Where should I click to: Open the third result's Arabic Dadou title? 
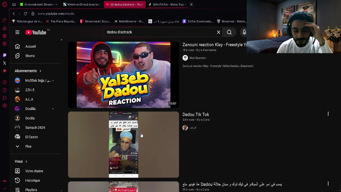(232, 184)
